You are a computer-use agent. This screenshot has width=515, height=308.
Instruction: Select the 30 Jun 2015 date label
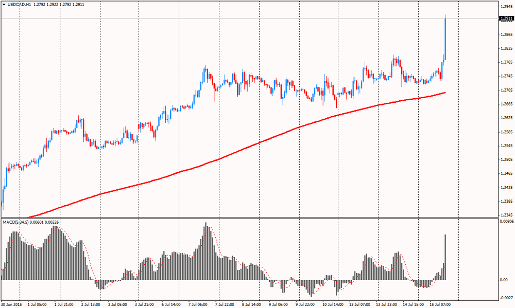(11, 305)
